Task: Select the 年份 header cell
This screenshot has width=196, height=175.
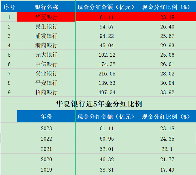Action: click(46, 116)
